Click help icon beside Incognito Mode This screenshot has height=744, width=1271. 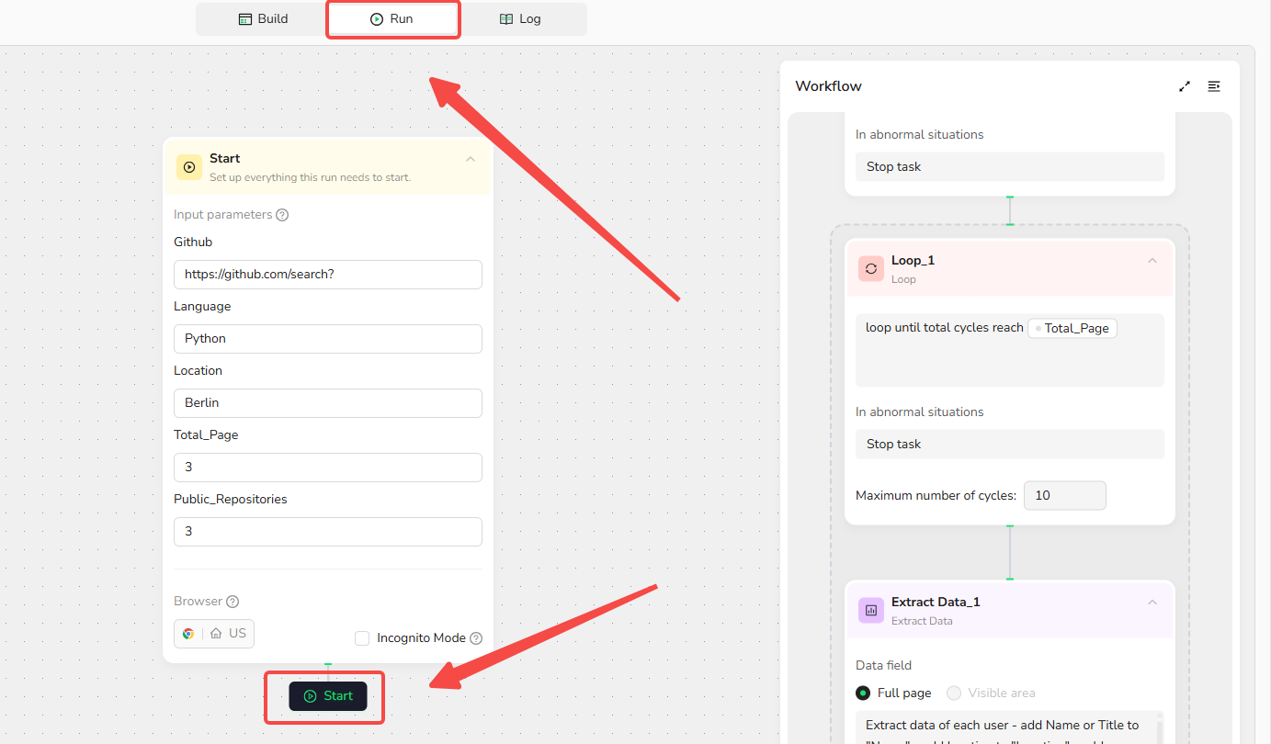coord(476,638)
